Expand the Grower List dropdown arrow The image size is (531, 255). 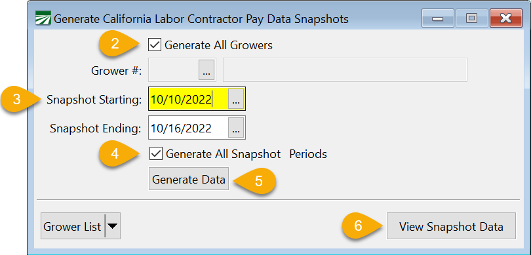[113, 226]
